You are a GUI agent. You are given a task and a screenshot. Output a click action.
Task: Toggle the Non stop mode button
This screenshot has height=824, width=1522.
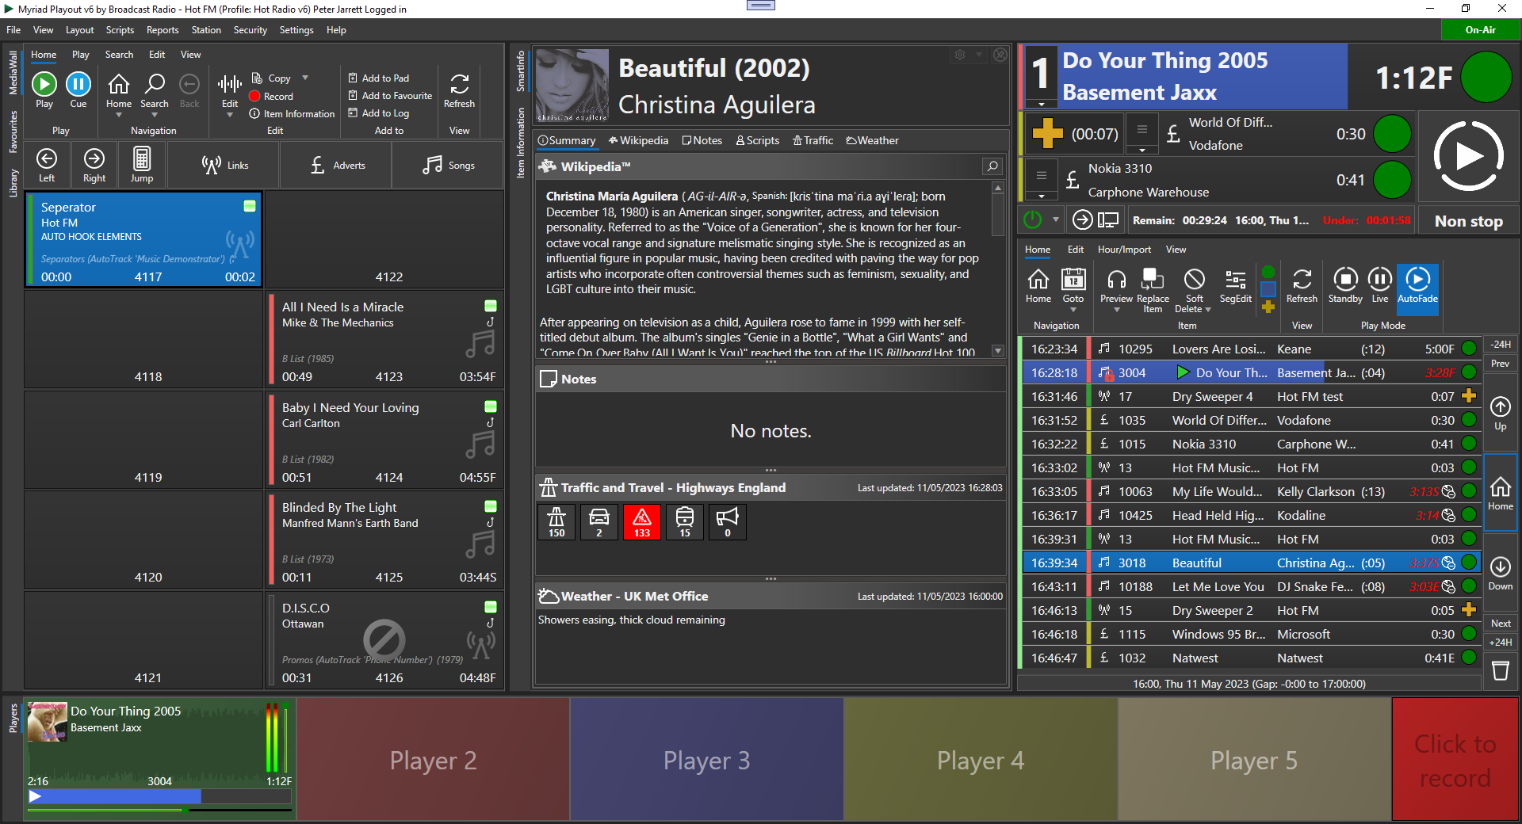click(1468, 221)
